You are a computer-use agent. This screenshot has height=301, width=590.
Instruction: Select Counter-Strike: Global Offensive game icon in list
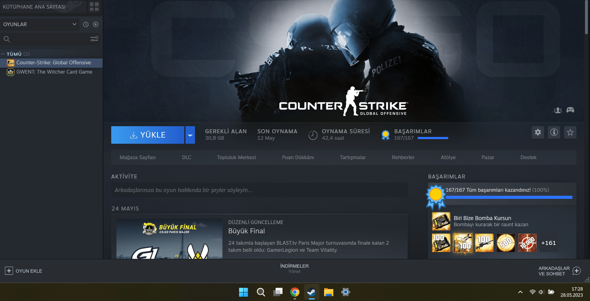pyautogui.click(x=10, y=63)
